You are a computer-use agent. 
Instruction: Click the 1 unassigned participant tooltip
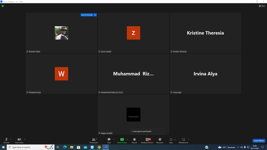pyautogui.click(x=147, y=131)
